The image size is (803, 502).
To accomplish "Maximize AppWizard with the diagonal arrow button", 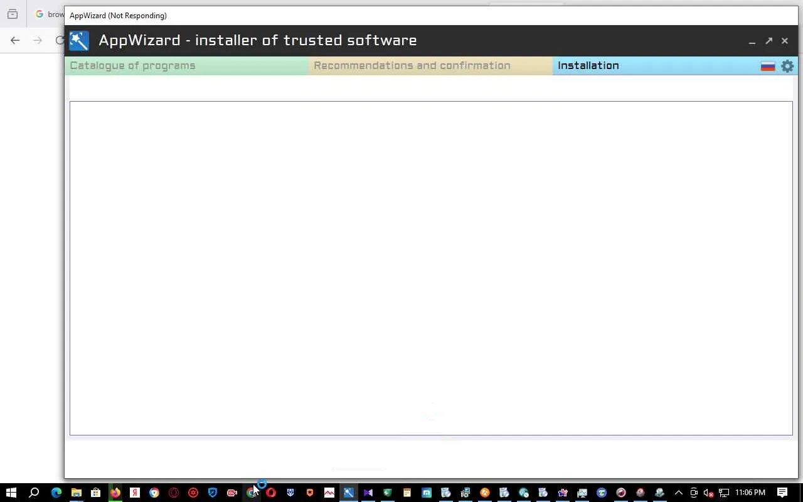I will pyautogui.click(x=769, y=41).
